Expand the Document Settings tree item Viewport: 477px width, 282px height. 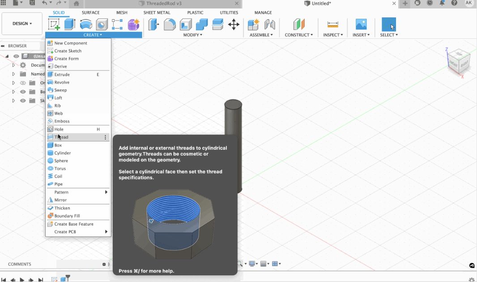[13, 65]
